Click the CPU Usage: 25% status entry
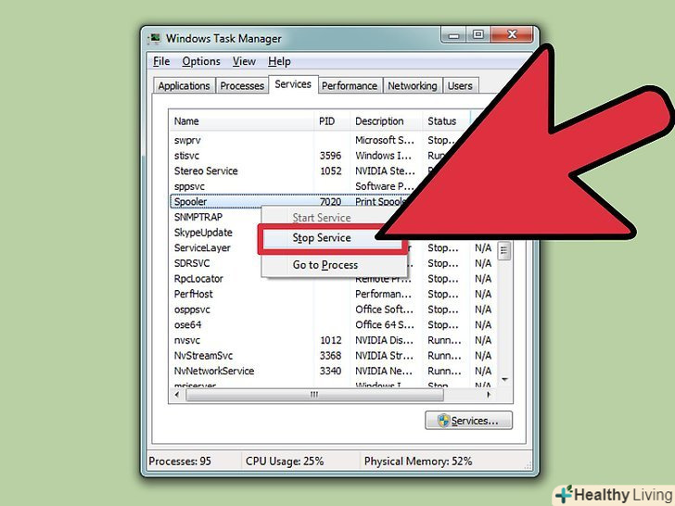 tap(285, 462)
